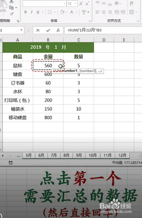Click the Cut scissors icon
The height and width of the screenshot is (218, 142).
click(x=11, y=2)
